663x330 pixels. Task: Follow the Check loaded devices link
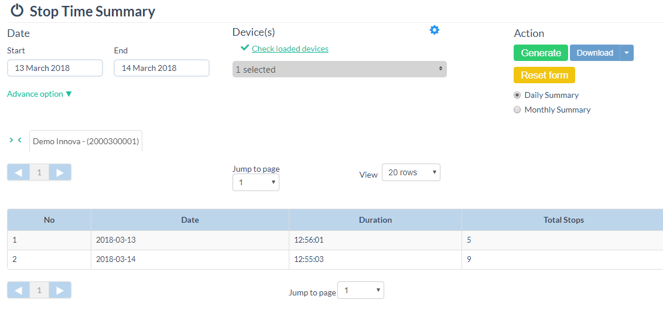tap(290, 49)
